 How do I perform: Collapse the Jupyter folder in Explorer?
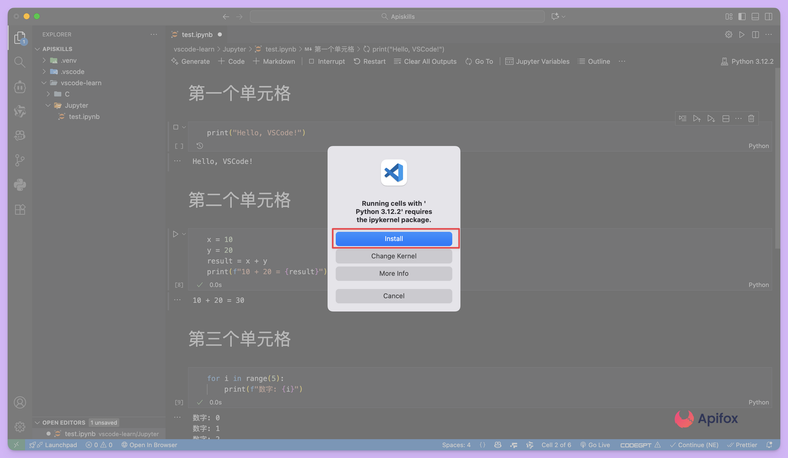pos(48,105)
